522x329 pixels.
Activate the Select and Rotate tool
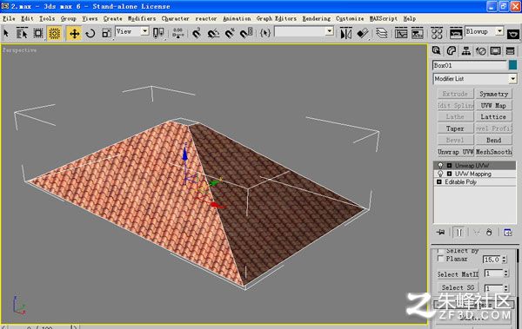click(x=90, y=34)
